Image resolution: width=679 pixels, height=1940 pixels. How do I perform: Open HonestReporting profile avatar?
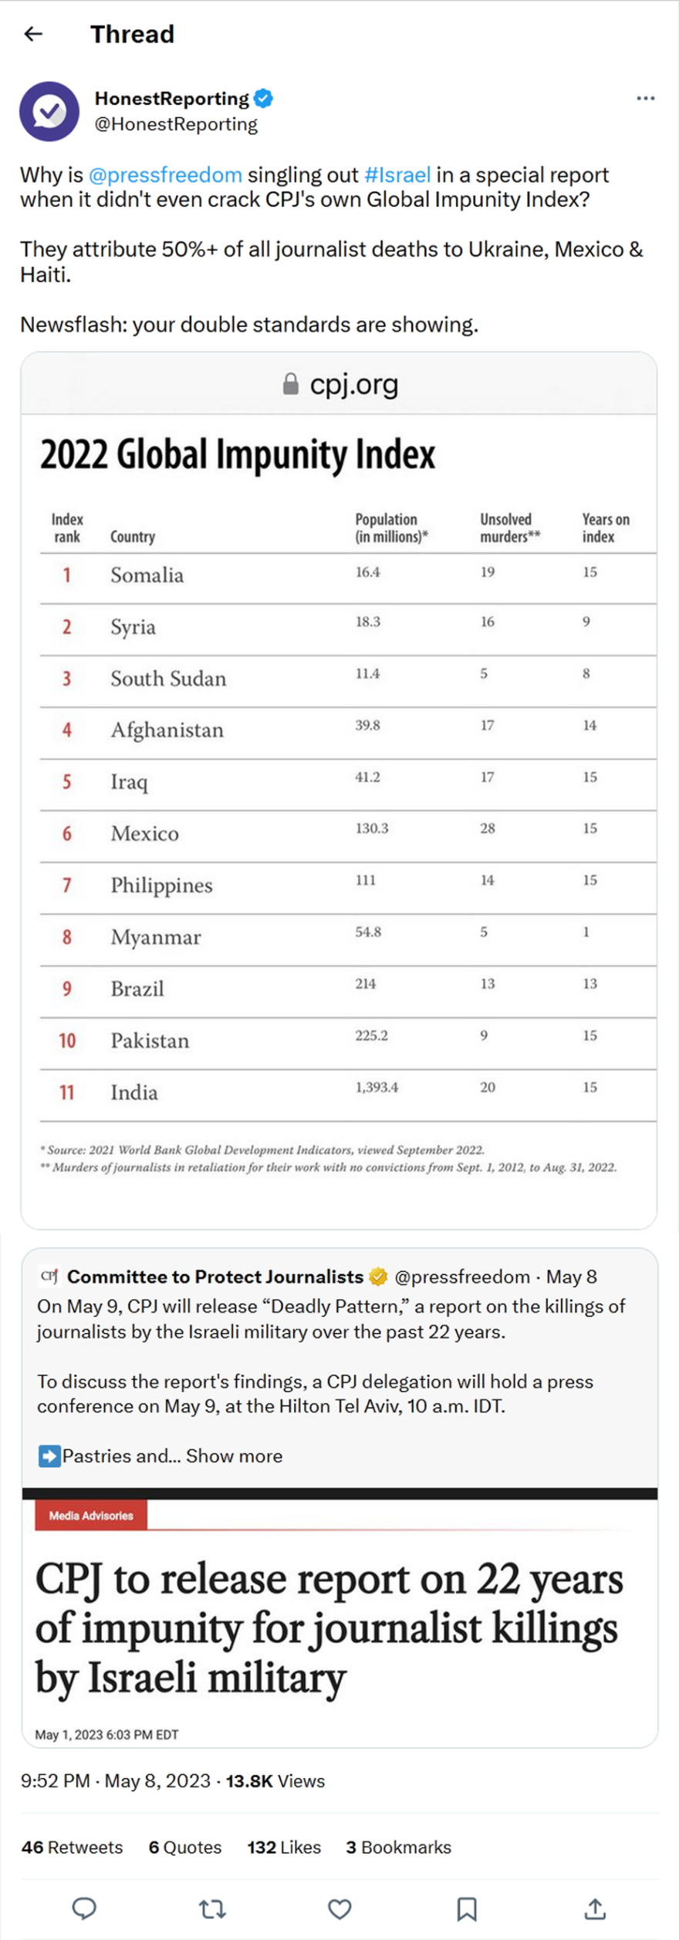click(49, 112)
